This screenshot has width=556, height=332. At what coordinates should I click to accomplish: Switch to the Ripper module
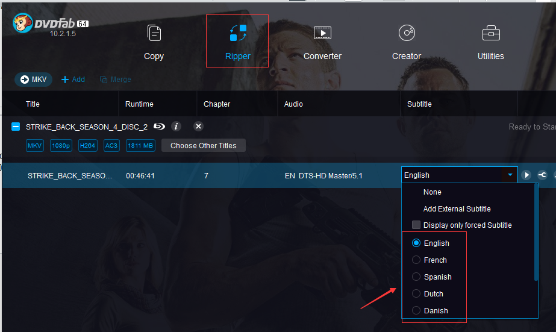click(x=237, y=43)
